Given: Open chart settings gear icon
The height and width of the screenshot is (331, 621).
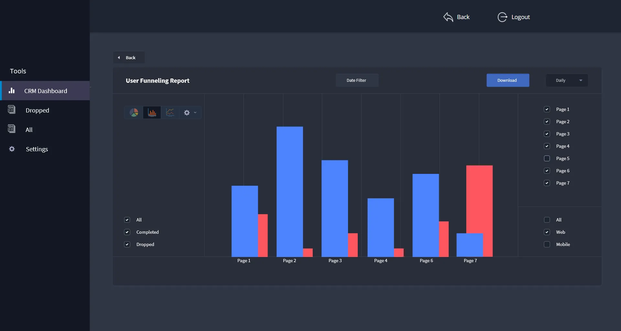Looking at the screenshot, I should [x=187, y=112].
